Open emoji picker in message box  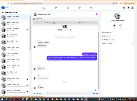click(x=94, y=94)
